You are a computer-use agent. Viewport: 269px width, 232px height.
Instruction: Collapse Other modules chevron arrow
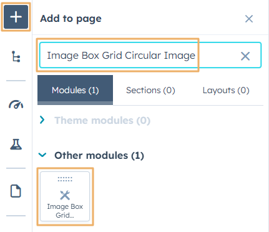[42, 155]
